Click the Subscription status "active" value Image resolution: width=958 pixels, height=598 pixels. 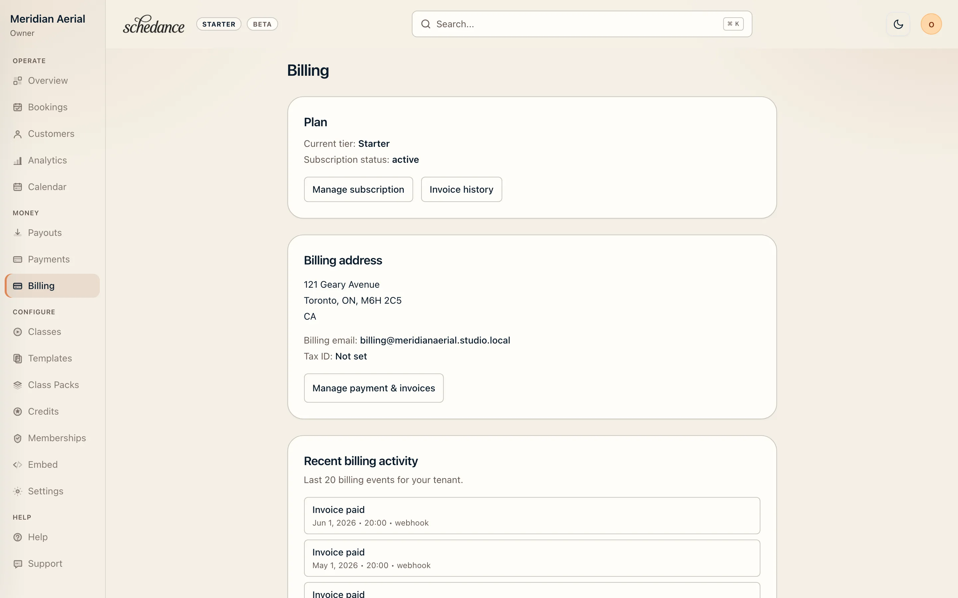pos(405,160)
